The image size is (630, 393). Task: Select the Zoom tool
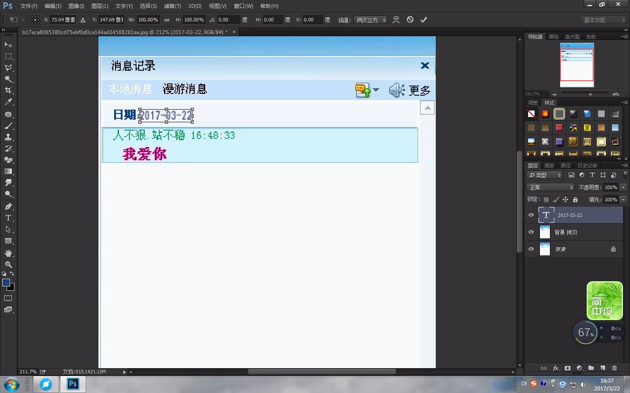click(8, 265)
